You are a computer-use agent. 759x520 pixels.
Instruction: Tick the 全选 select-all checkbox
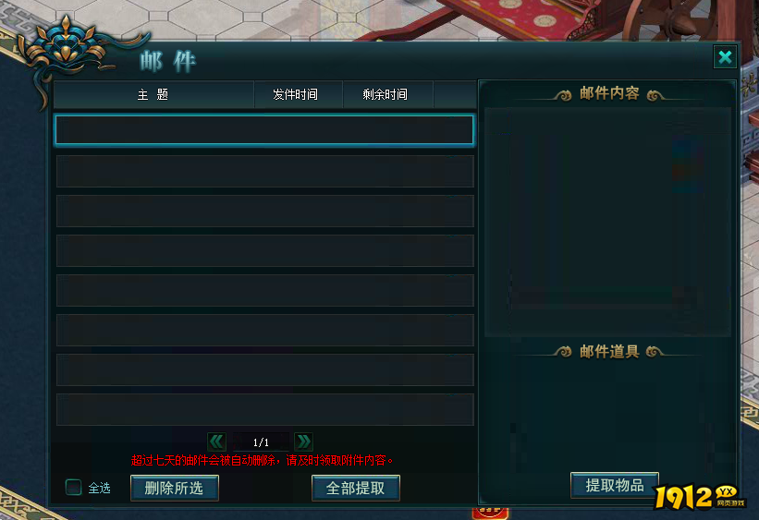74,487
